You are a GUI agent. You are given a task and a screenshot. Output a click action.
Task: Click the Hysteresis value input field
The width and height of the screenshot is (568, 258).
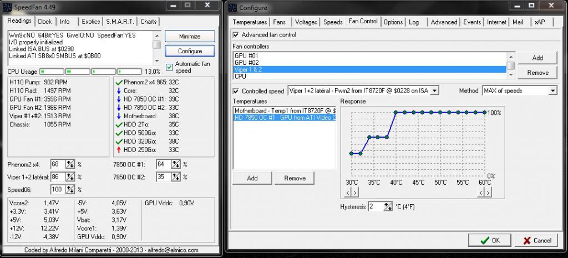[x=376, y=206]
